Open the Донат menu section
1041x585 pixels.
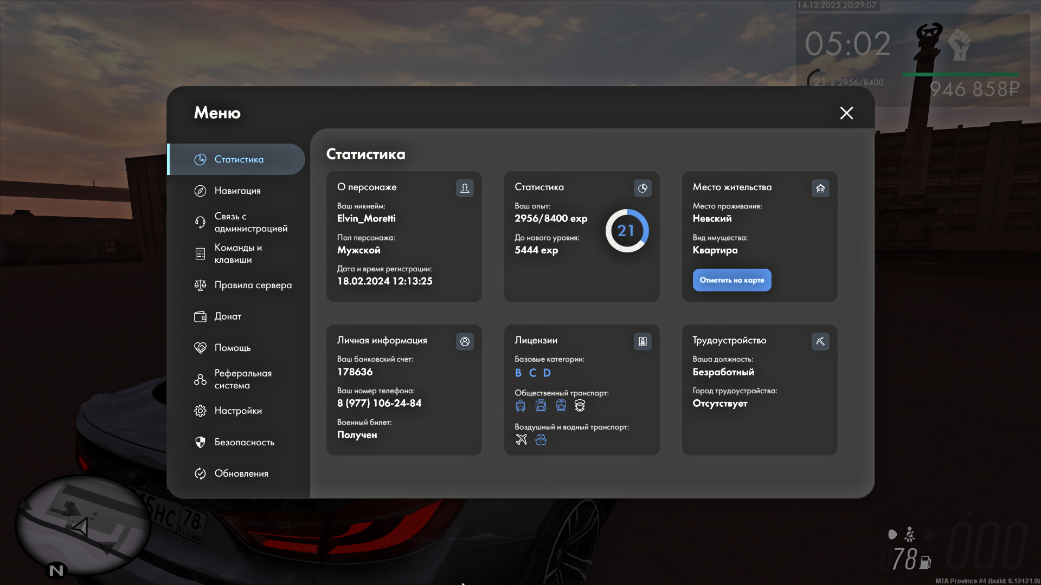pos(228,316)
